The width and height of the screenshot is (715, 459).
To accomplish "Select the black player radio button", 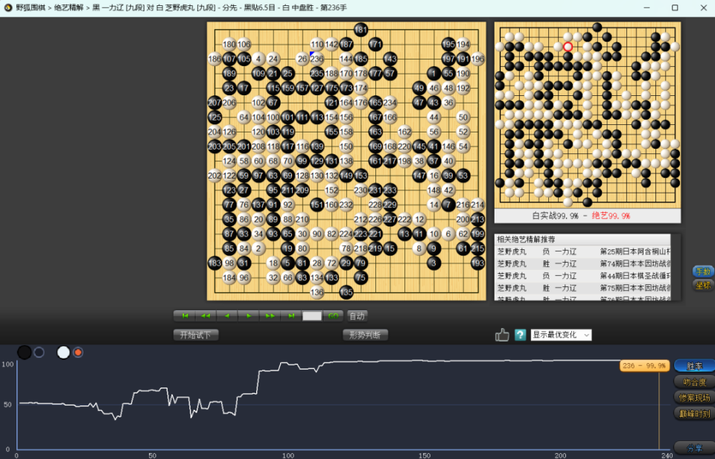I will (39, 352).
